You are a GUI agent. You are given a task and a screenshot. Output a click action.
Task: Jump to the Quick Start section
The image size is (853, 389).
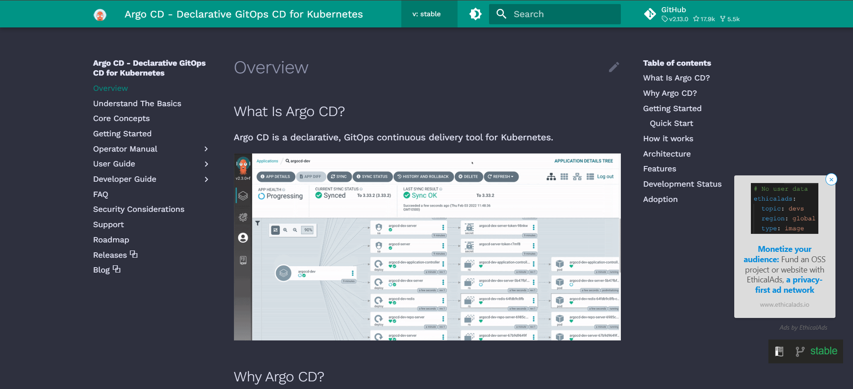[671, 123]
